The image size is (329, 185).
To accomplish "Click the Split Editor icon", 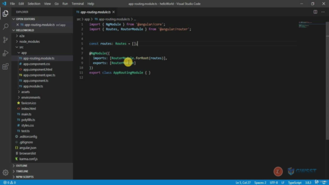I will (x=315, y=12).
